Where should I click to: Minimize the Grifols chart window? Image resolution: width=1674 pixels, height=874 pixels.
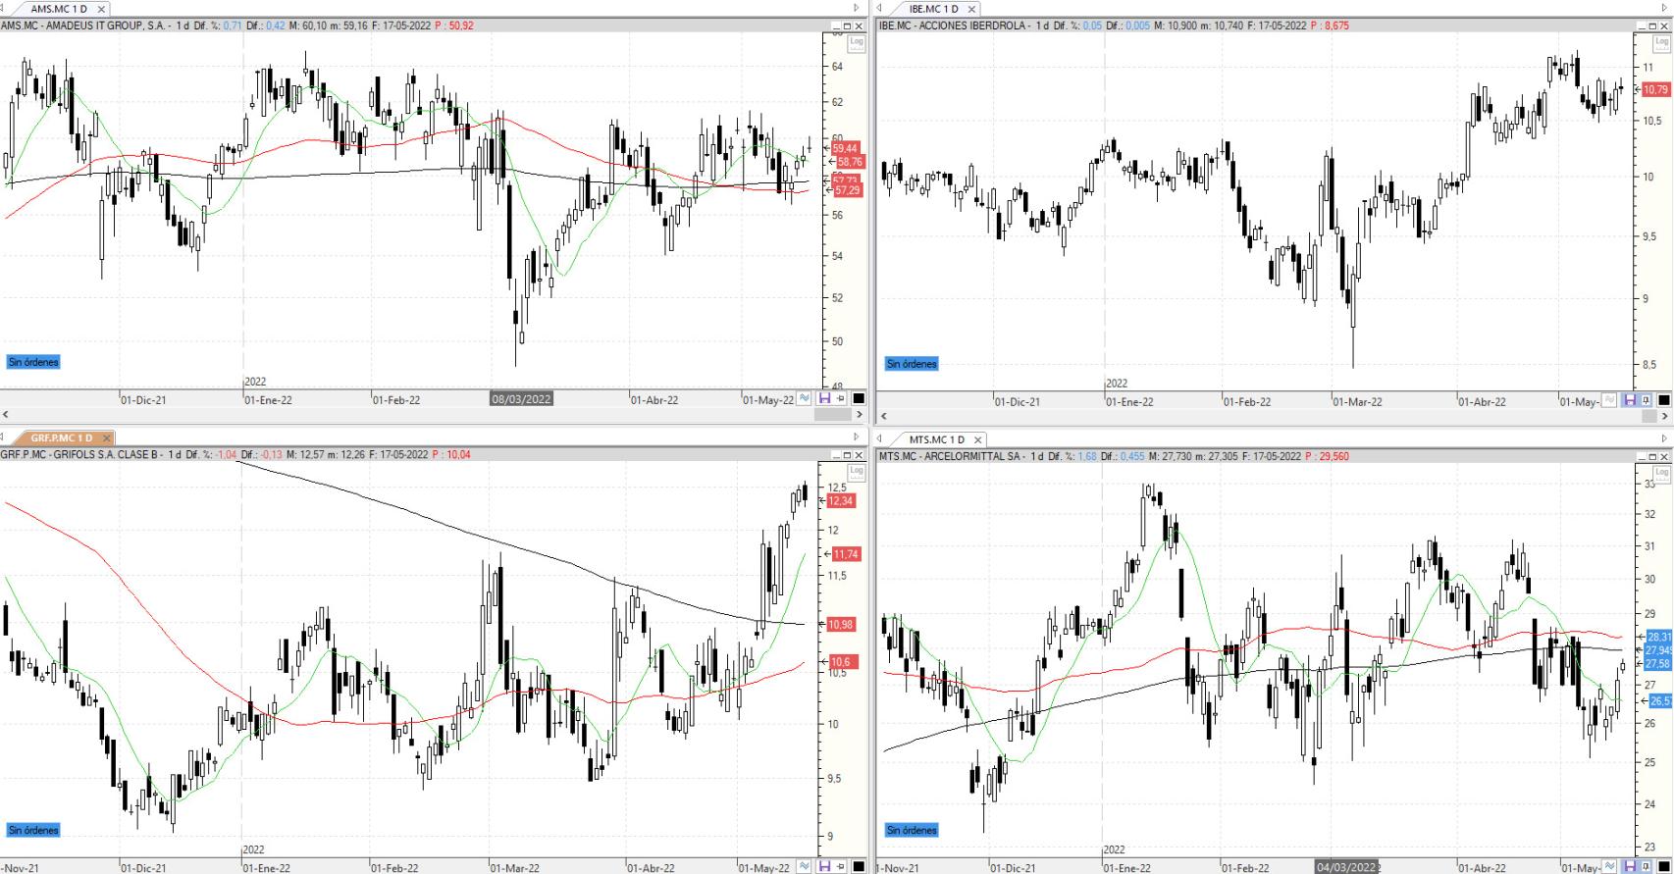click(x=836, y=455)
